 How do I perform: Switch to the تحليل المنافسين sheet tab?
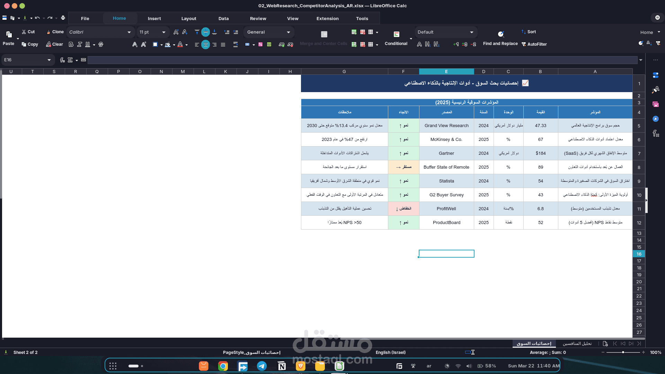point(577,344)
